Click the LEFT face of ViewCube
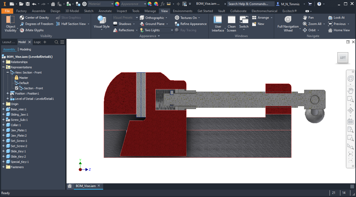Image resolution: width=356 pixels, height=197 pixels. tap(343, 58)
